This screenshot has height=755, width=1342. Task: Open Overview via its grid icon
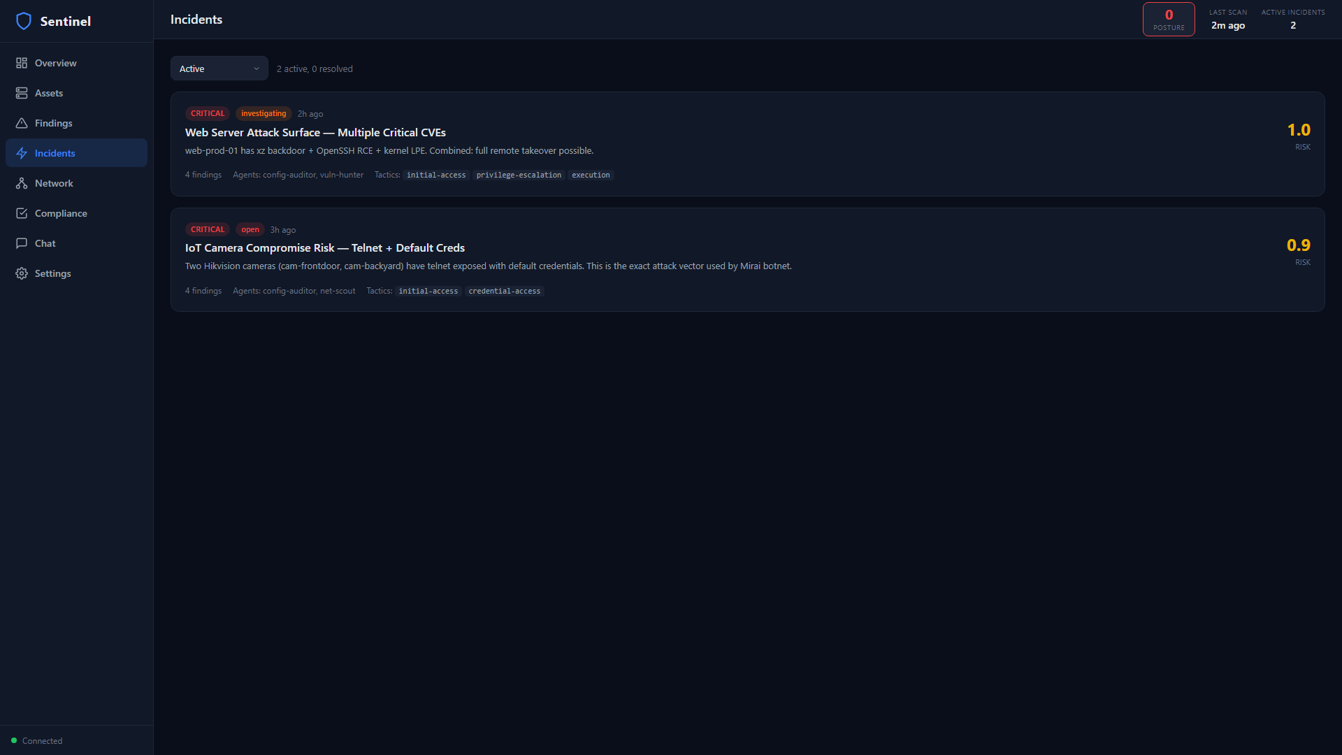tap(22, 63)
